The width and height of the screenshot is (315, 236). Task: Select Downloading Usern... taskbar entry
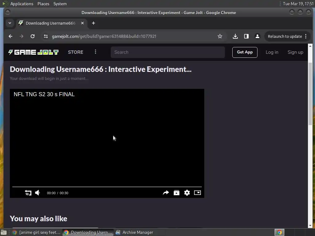[88, 232]
